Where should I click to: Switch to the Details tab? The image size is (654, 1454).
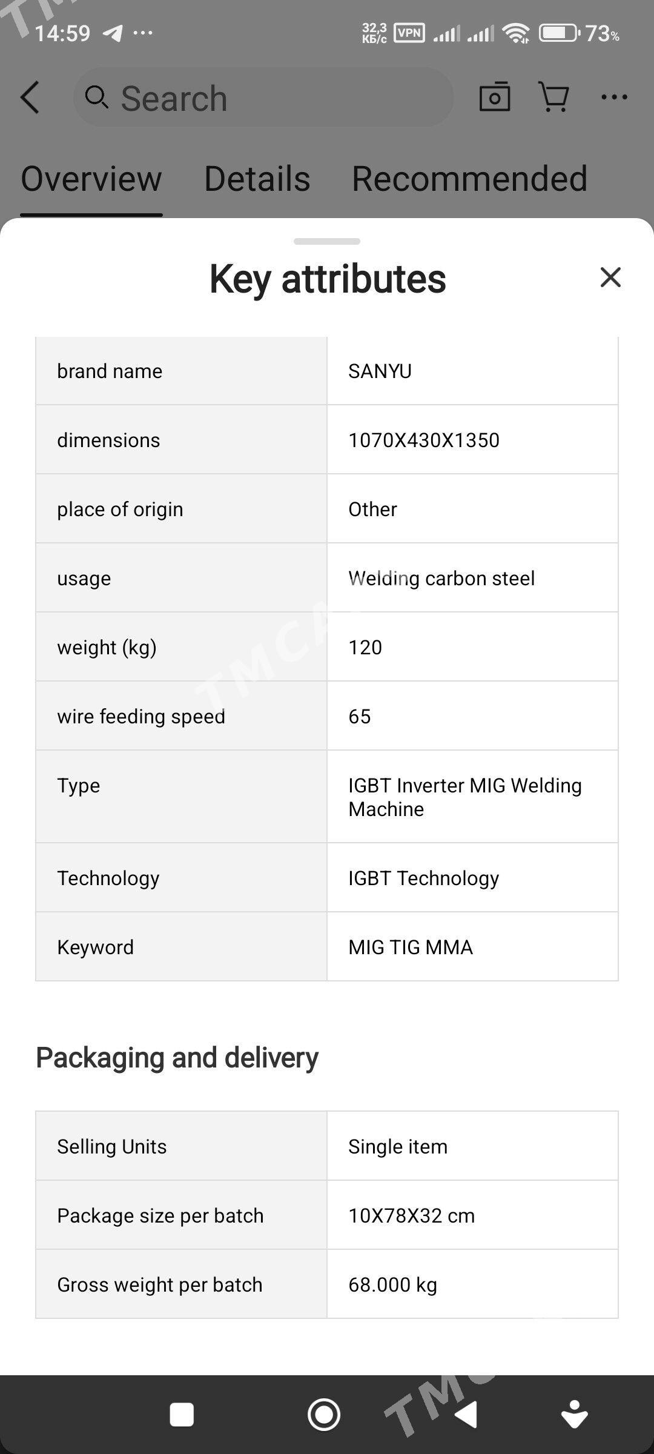pos(257,179)
